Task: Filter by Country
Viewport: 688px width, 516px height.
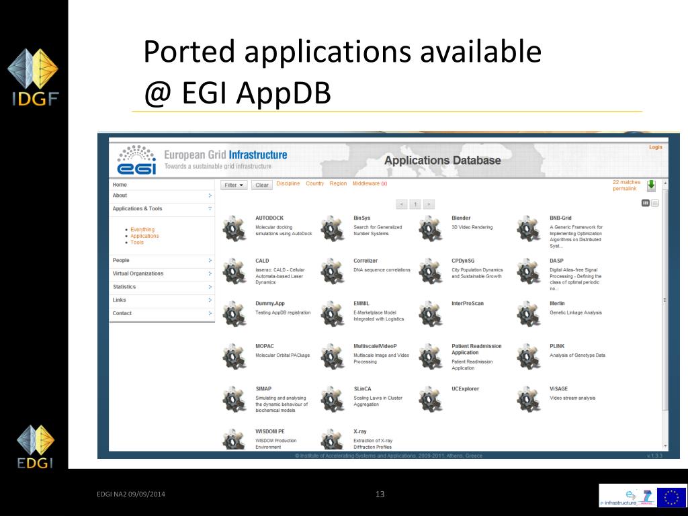Action: click(314, 183)
